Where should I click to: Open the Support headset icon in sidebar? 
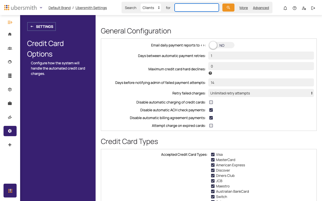10,62
